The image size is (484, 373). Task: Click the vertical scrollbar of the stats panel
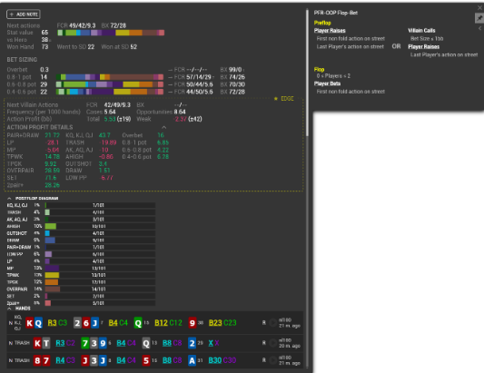click(307, 73)
